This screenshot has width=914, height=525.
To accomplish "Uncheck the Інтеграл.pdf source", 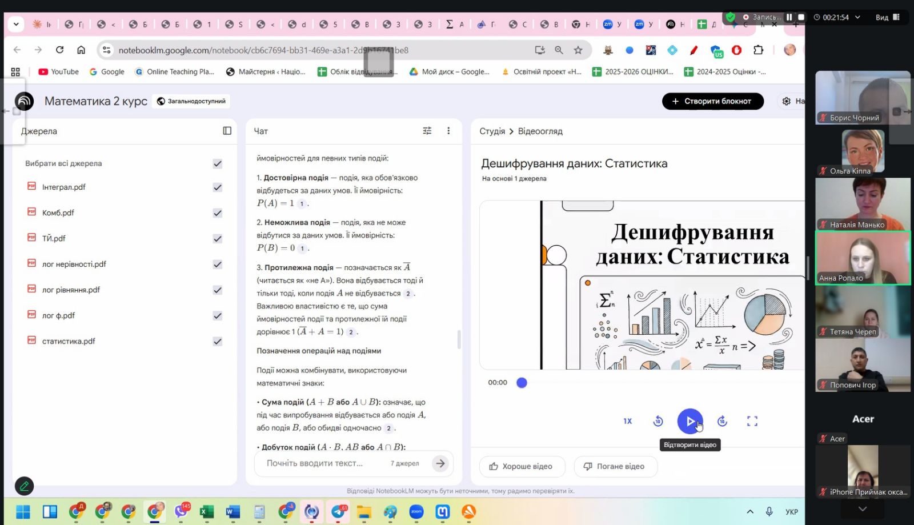I will (x=217, y=187).
